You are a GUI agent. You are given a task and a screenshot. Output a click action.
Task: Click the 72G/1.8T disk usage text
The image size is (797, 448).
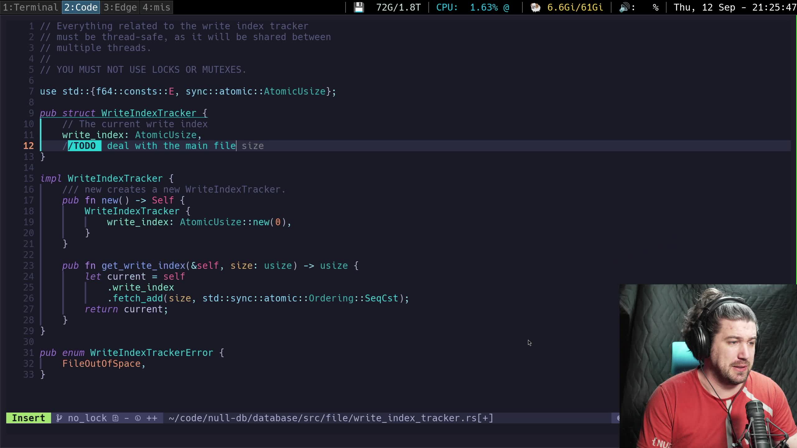[x=398, y=7]
